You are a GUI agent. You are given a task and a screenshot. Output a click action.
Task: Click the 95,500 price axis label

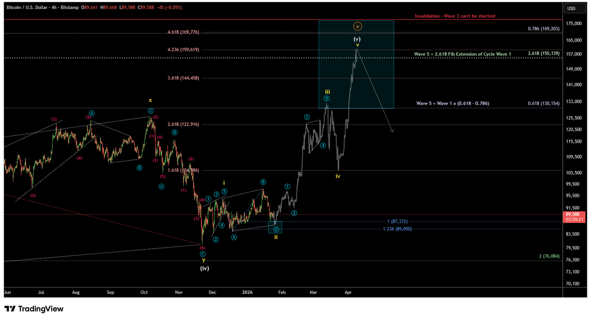(x=573, y=195)
